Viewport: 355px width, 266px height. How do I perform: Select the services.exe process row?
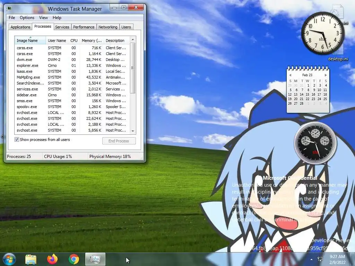click(72, 89)
